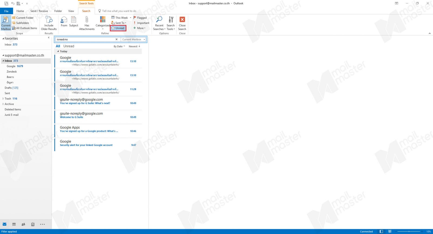Minimize the folder pane chevron
The width and height of the screenshot is (433, 234).
[49, 38]
